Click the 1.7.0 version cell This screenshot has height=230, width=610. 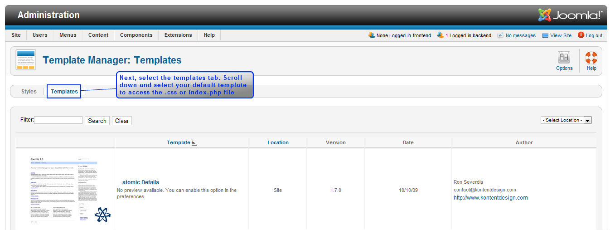tap(336, 190)
